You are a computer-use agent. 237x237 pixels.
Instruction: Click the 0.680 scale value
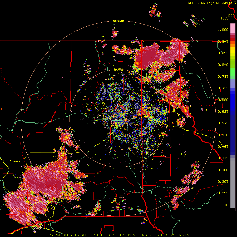pos(223,100)
